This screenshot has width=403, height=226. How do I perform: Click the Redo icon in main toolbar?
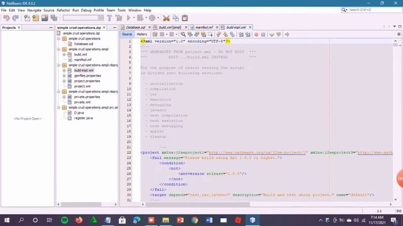[16, 18]
